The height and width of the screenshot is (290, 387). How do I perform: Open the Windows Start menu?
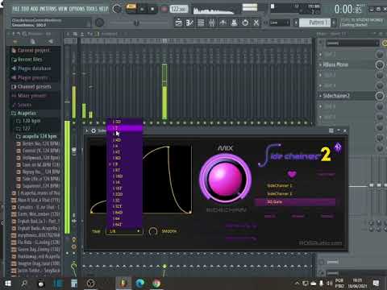8,284
